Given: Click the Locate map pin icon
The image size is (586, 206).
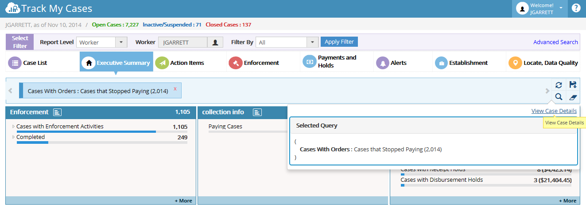Looking at the screenshot, I should 515,63.
